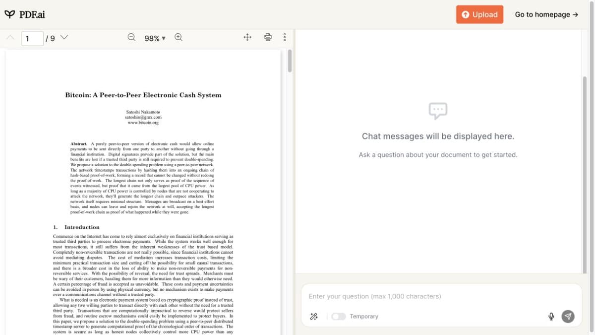
Task: Click the Satoshi Nakamoto author name
Action: click(143, 112)
